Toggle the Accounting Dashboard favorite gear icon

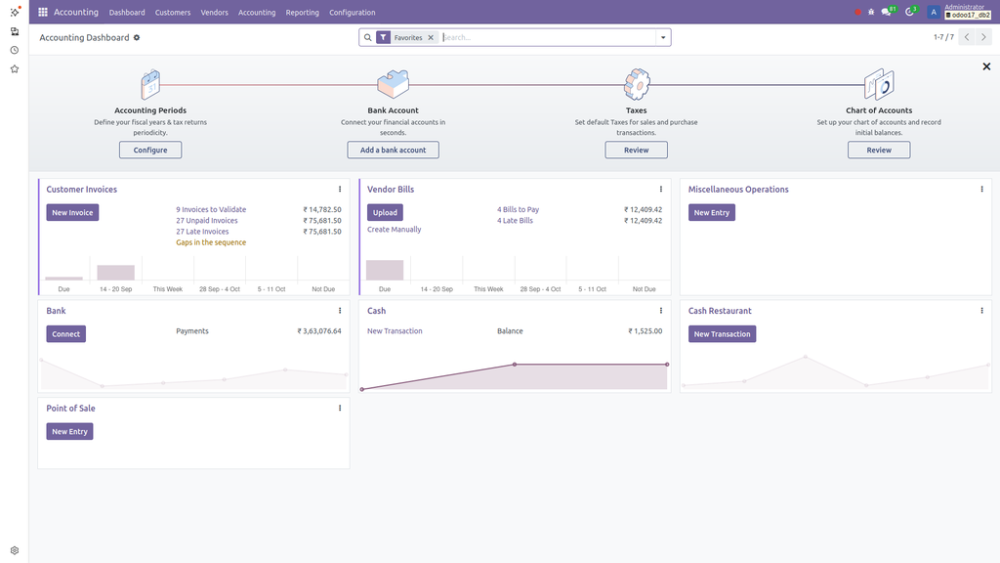coord(135,36)
